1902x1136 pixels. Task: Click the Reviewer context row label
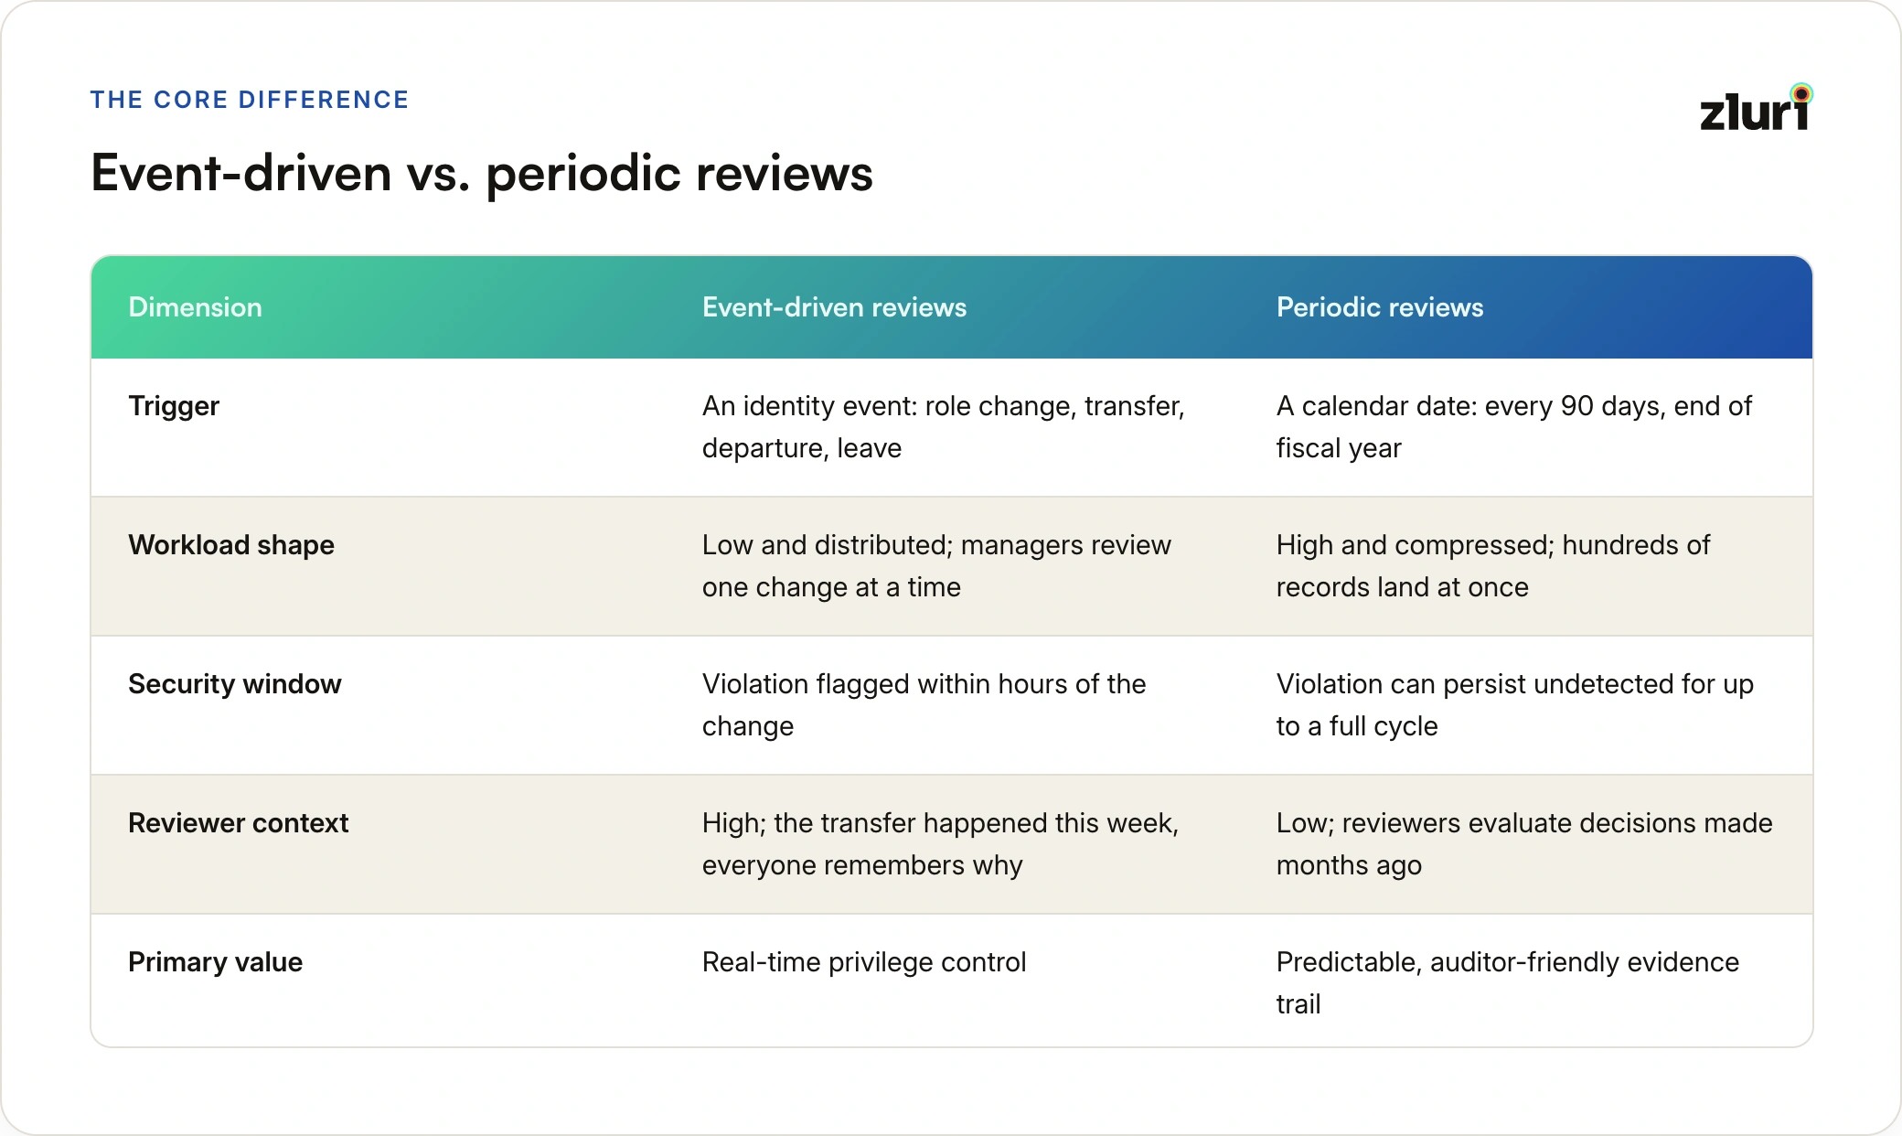tap(239, 823)
